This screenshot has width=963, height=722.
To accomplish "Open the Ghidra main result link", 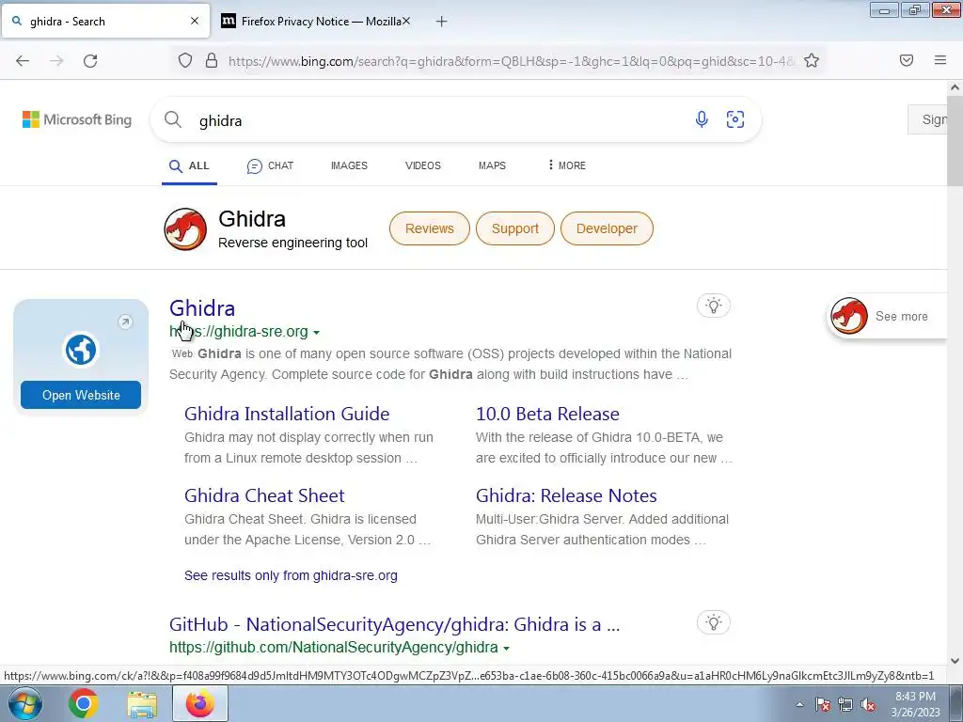I will [202, 308].
